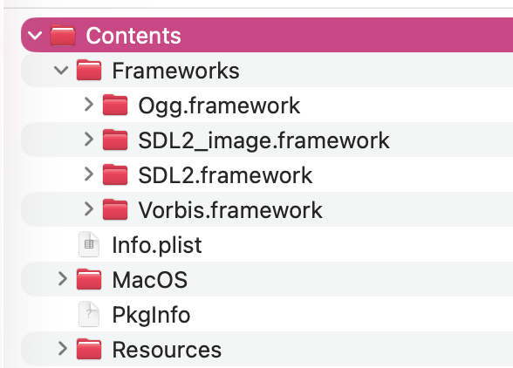Expand the Resources folder chevron

63,349
